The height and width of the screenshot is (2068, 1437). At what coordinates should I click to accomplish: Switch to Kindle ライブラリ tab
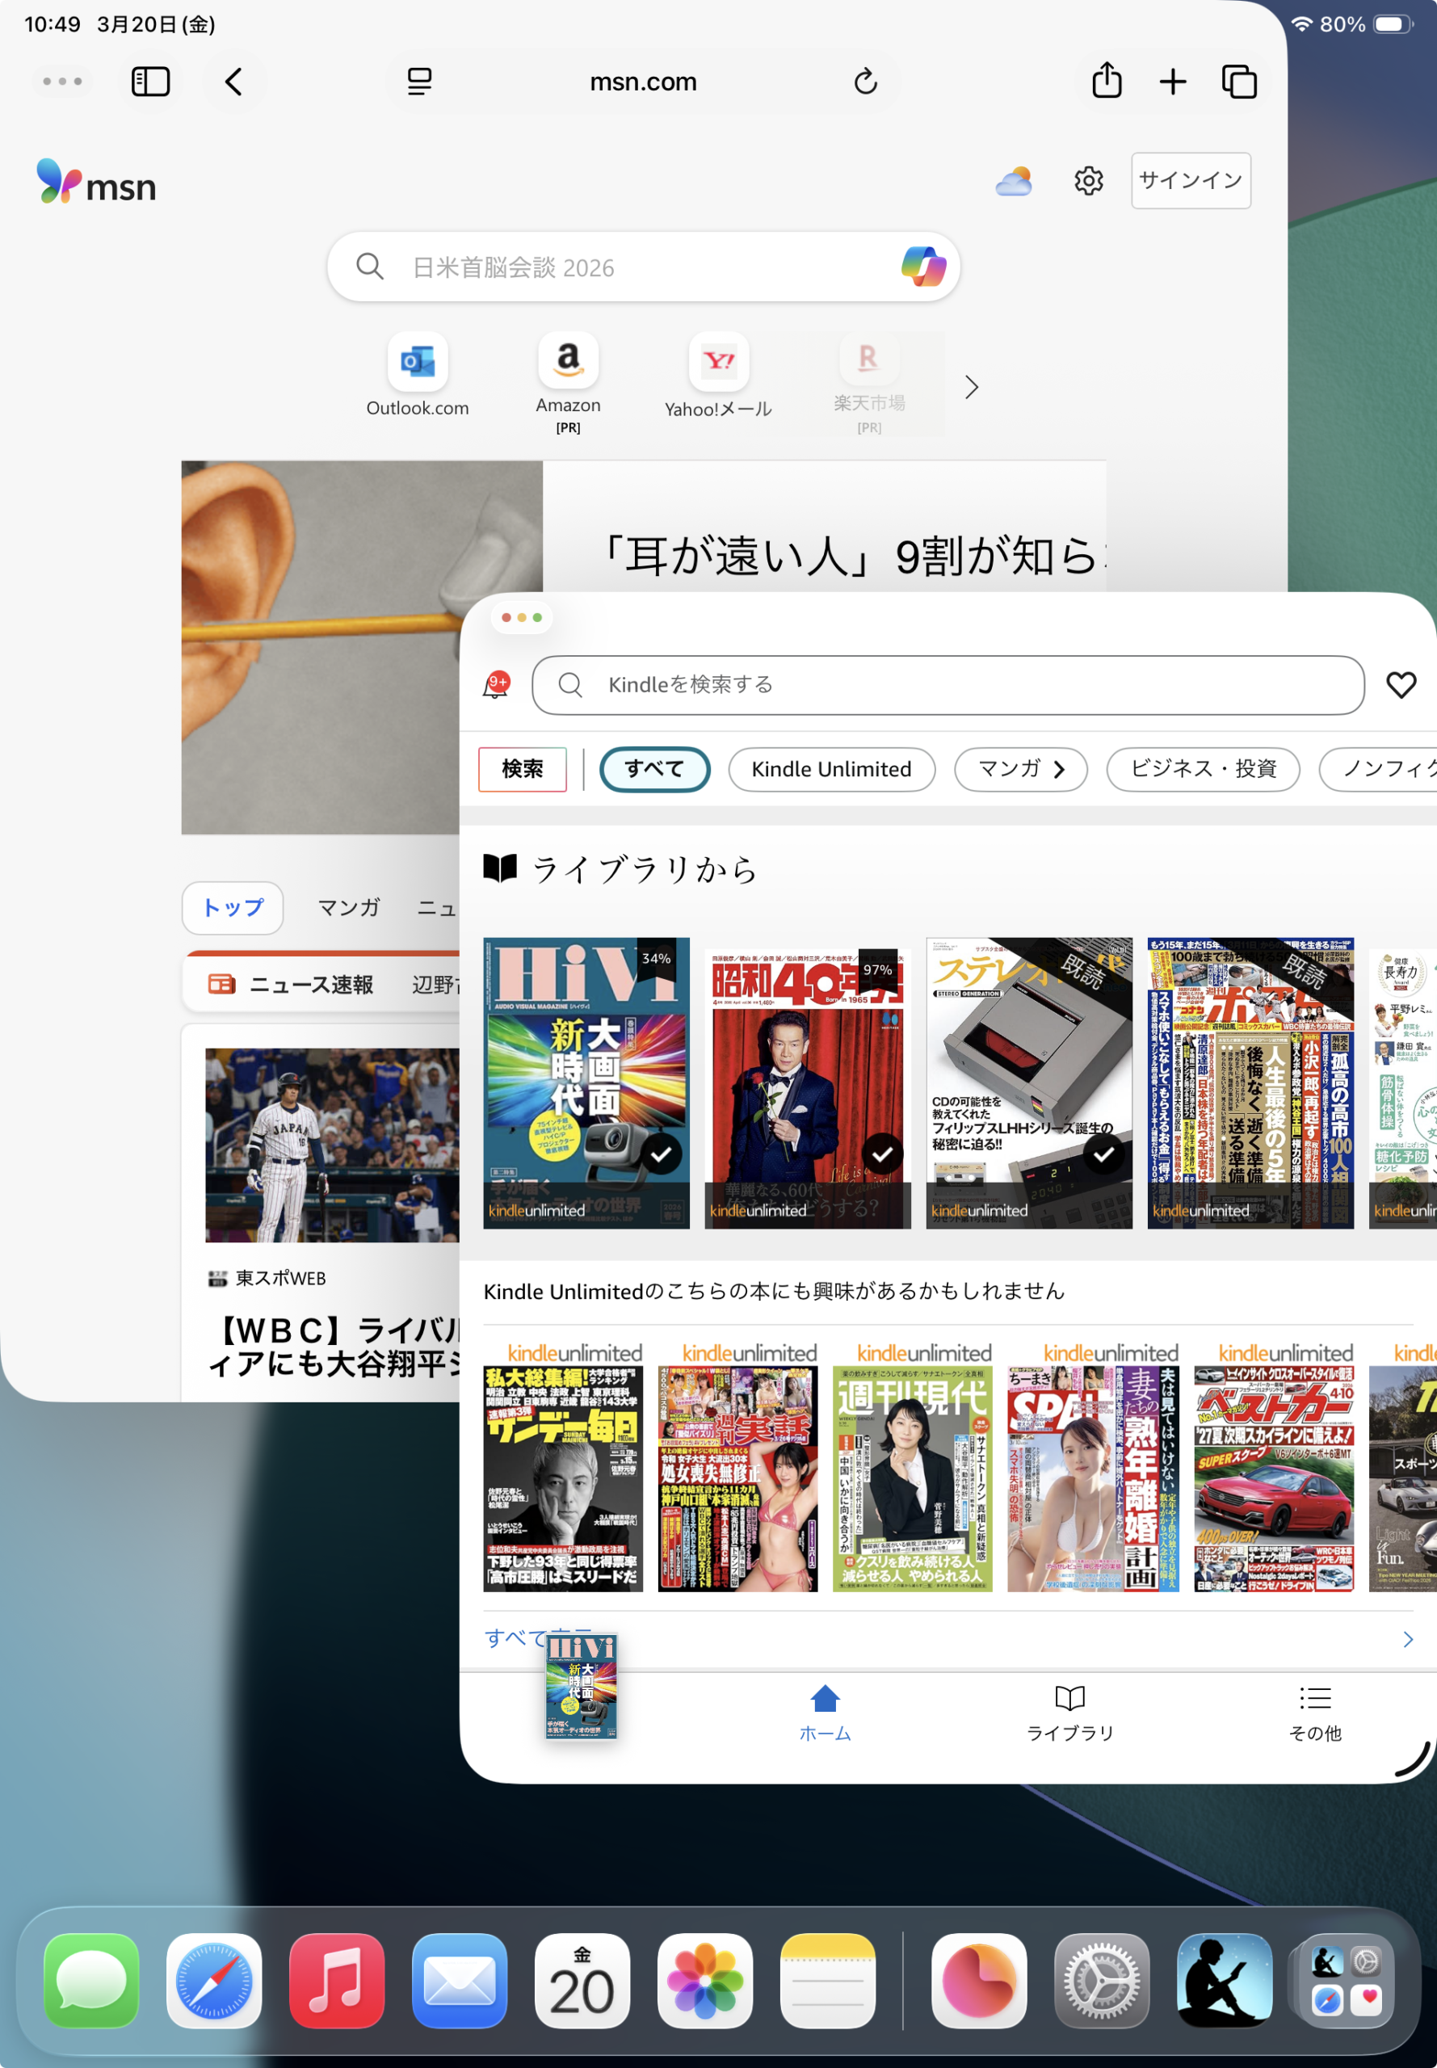pos(1069,1713)
